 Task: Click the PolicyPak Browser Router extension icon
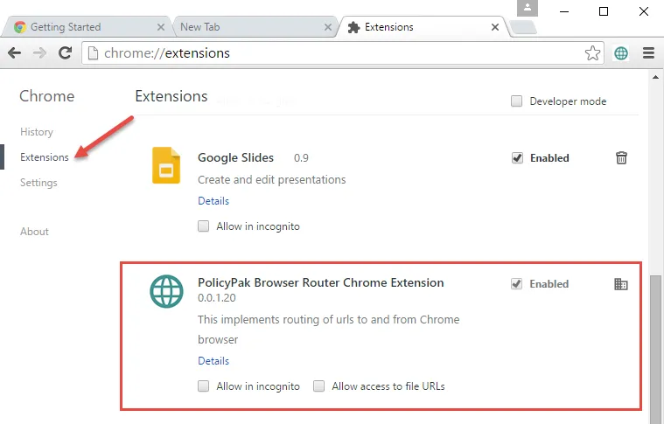166,291
